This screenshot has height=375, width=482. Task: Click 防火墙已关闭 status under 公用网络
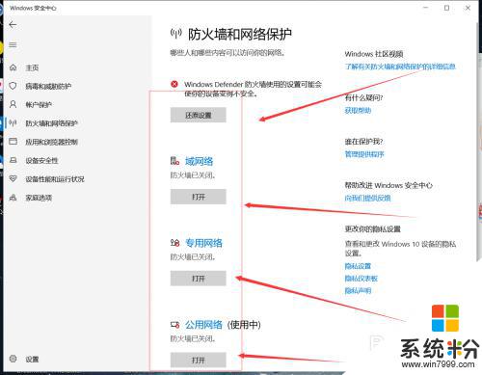(x=193, y=338)
